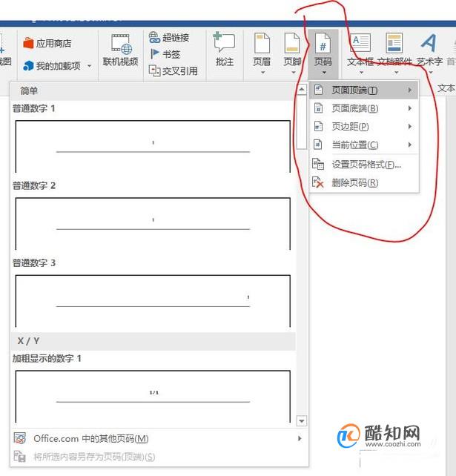
Task: Click the 普通数字 3 label
Action: coord(33,263)
